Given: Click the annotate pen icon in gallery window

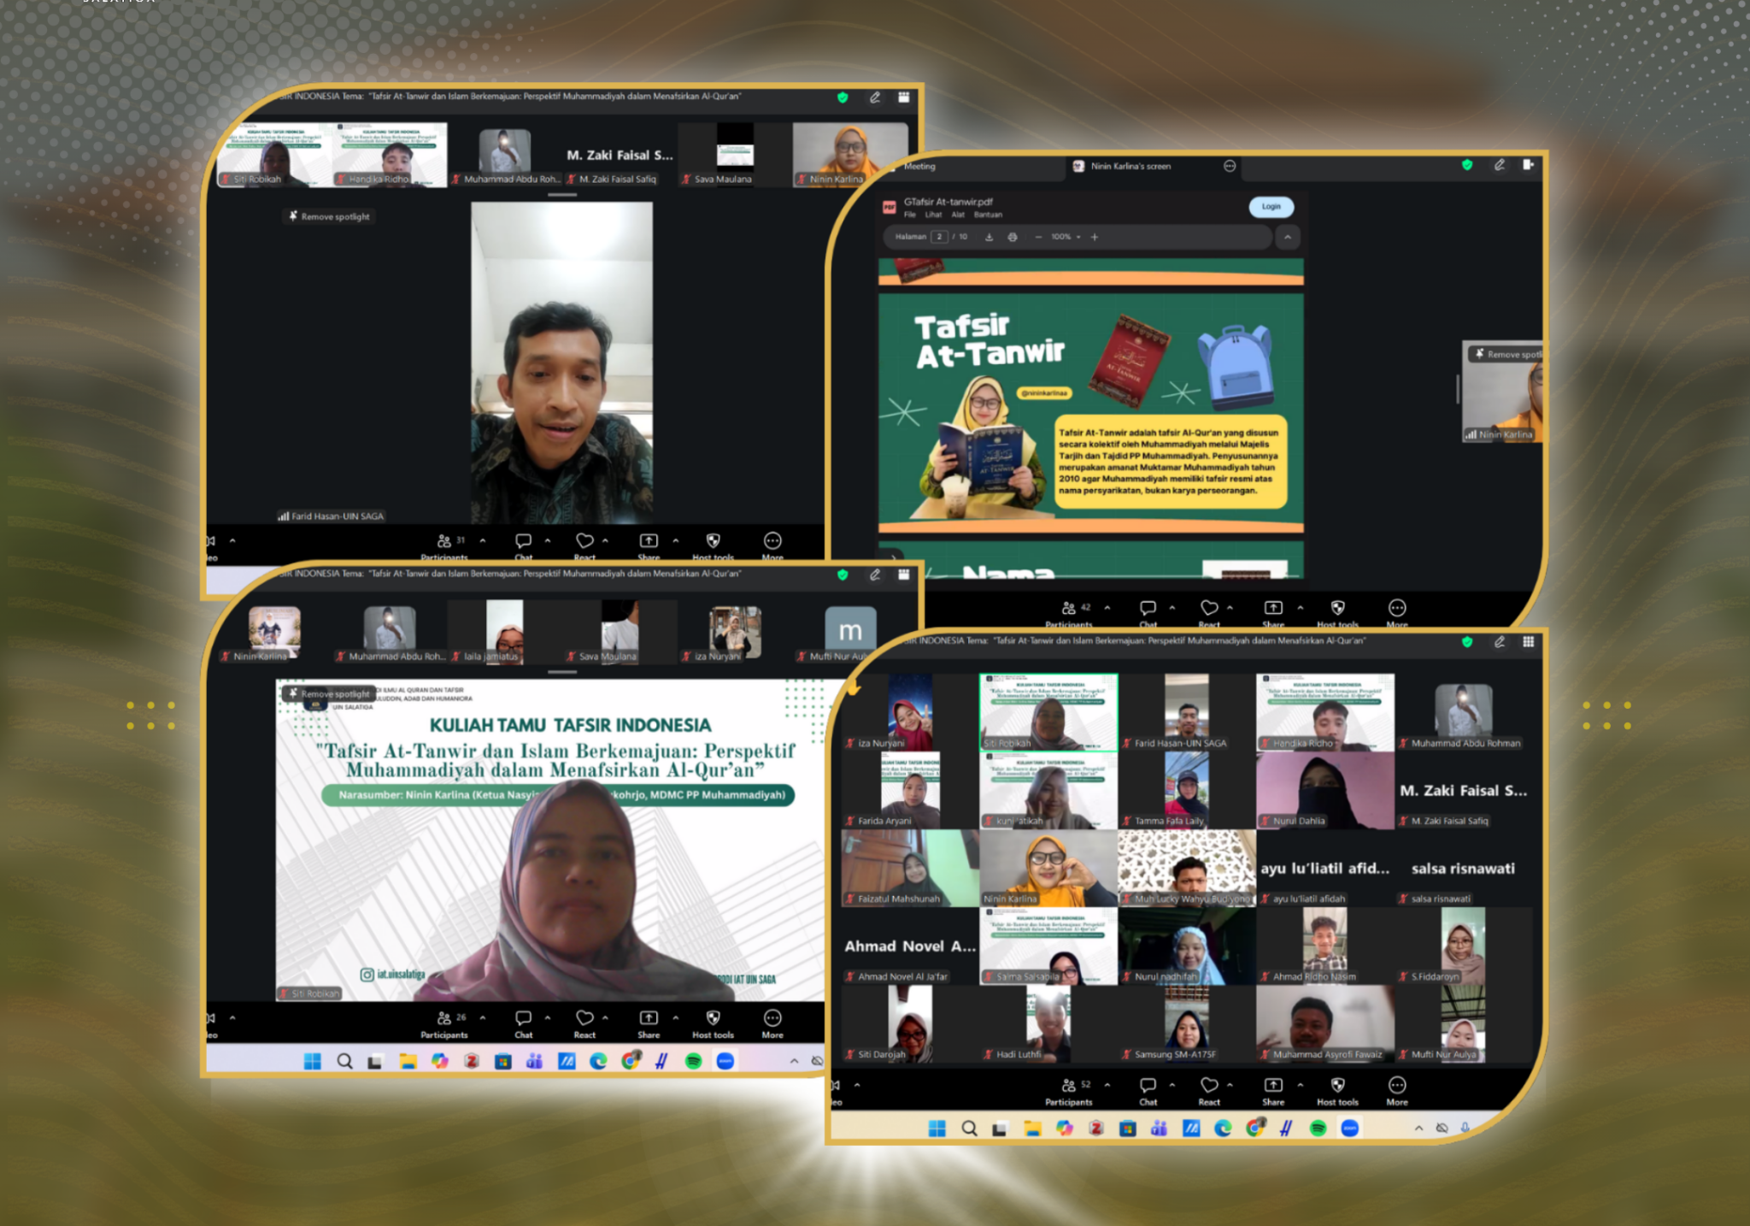Looking at the screenshot, I should (1500, 642).
